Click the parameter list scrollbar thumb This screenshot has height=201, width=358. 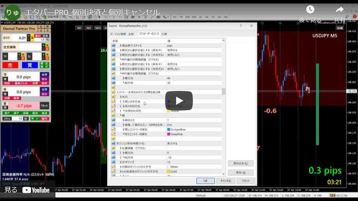click(x=223, y=91)
